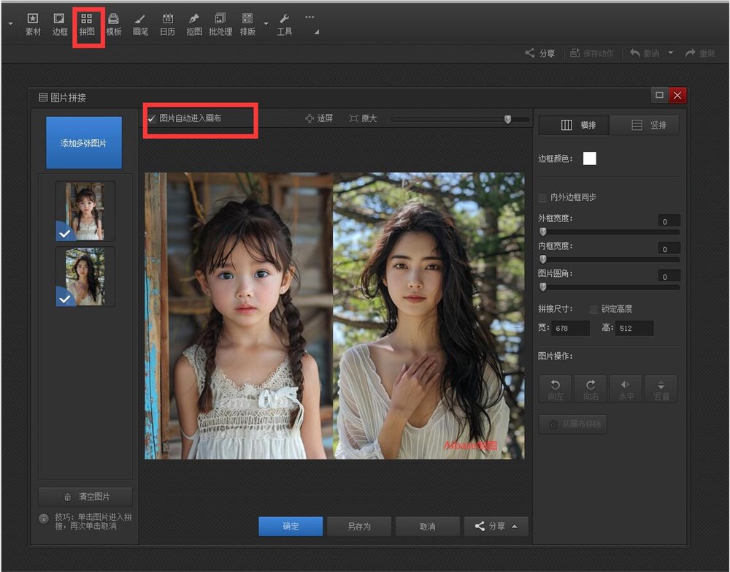Click 另存为 save as button
This screenshot has height=572, width=730.
point(359,527)
